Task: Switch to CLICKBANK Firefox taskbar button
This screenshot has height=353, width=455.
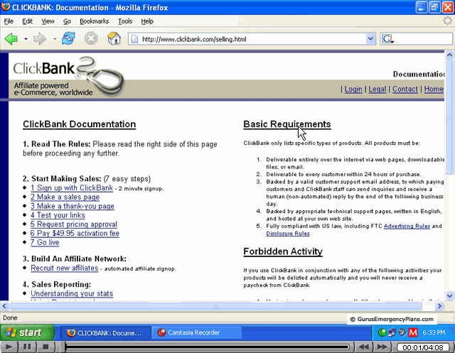Action: coord(105,332)
